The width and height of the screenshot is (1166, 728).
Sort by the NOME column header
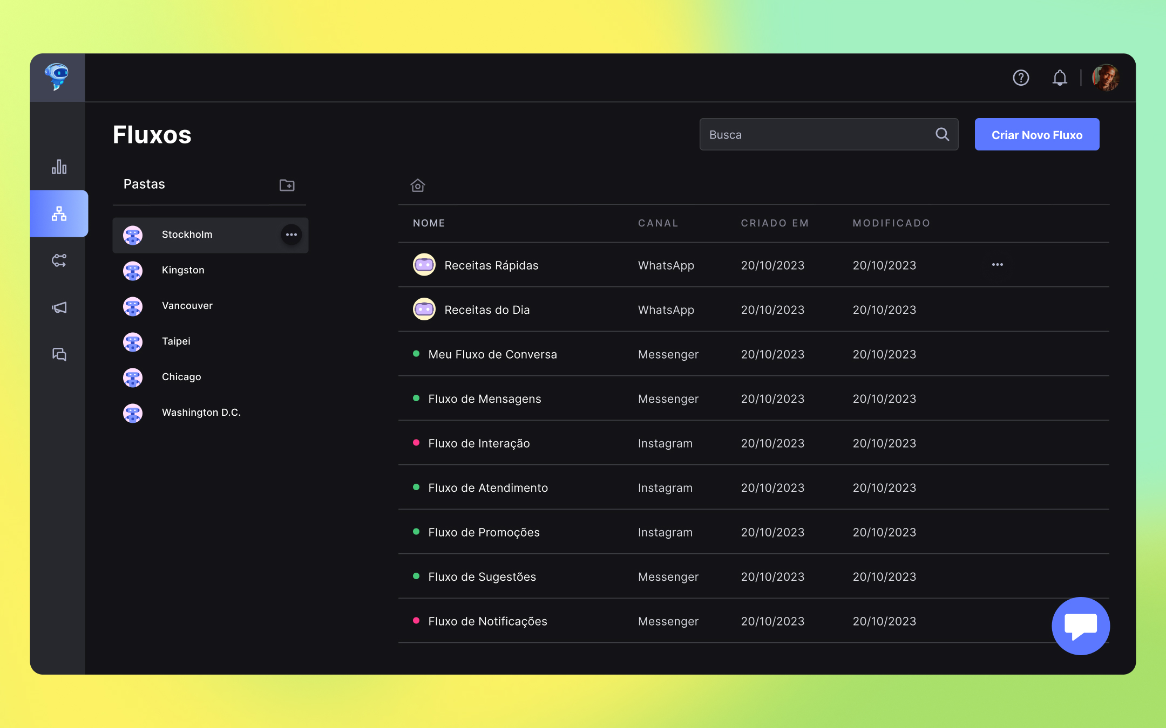tap(429, 223)
